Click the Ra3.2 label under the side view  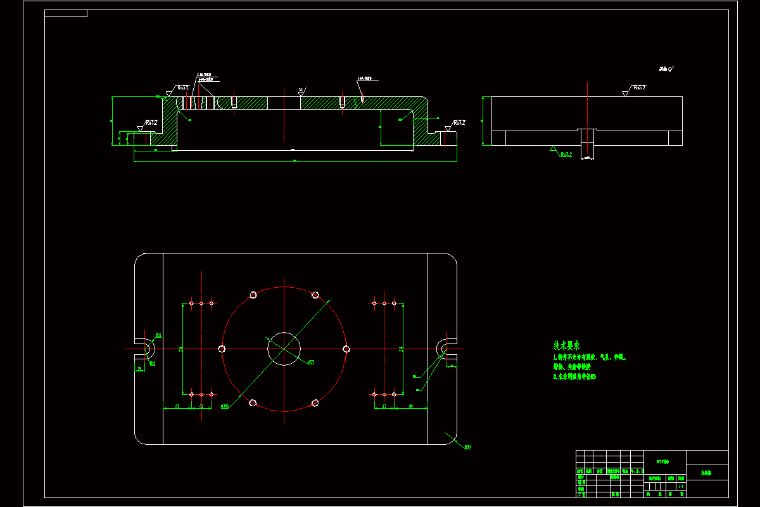[566, 154]
